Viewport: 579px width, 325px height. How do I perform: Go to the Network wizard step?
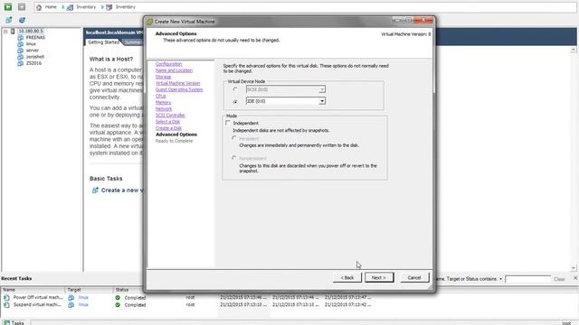(164, 109)
